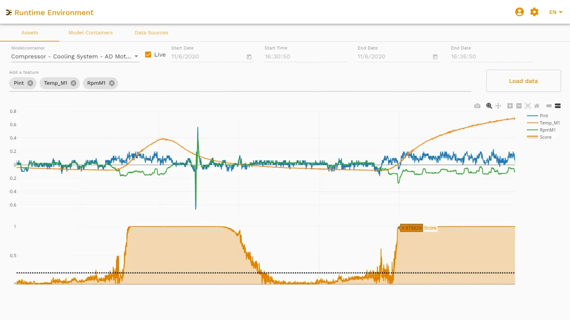Open the user account icon
Image resolution: width=570 pixels, height=320 pixels.
click(x=519, y=12)
